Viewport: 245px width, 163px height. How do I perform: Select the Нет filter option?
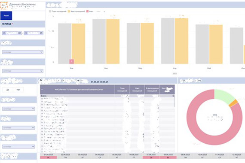pos(18,90)
